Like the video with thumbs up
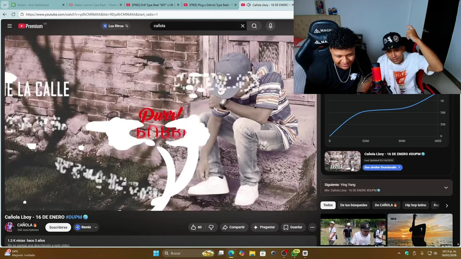The height and width of the screenshot is (259, 461). pyautogui.click(x=197, y=227)
